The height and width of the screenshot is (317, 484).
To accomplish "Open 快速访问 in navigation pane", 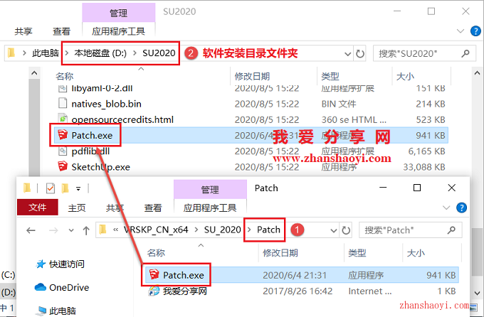I will click(60, 264).
